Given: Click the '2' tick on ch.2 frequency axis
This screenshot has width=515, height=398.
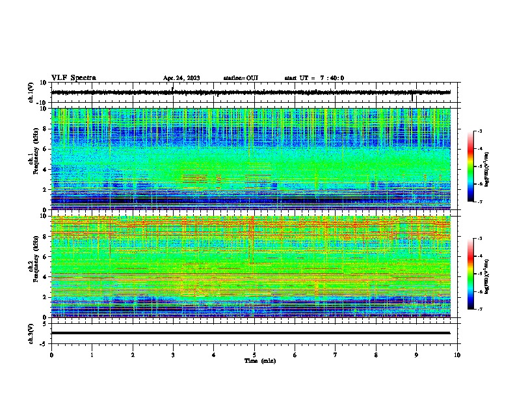Looking at the screenshot, I should [x=45, y=297].
